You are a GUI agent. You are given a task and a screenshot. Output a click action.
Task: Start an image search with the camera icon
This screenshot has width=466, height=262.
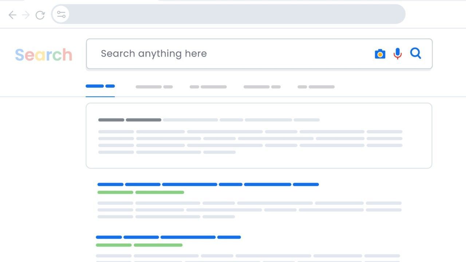click(x=380, y=54)
